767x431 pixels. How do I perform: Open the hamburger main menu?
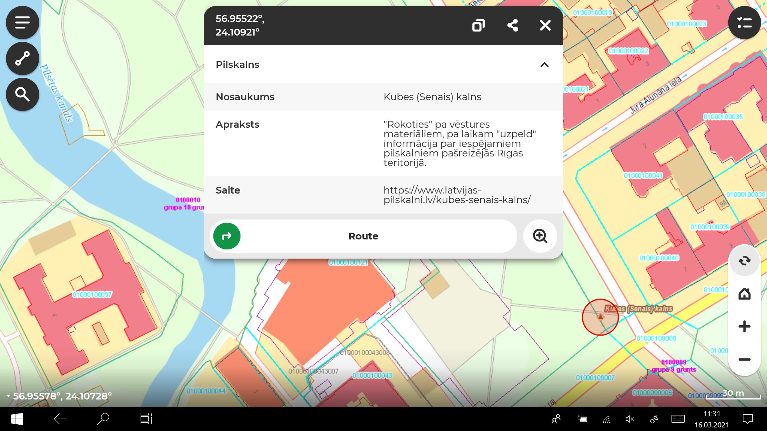(x=22, y=22)
